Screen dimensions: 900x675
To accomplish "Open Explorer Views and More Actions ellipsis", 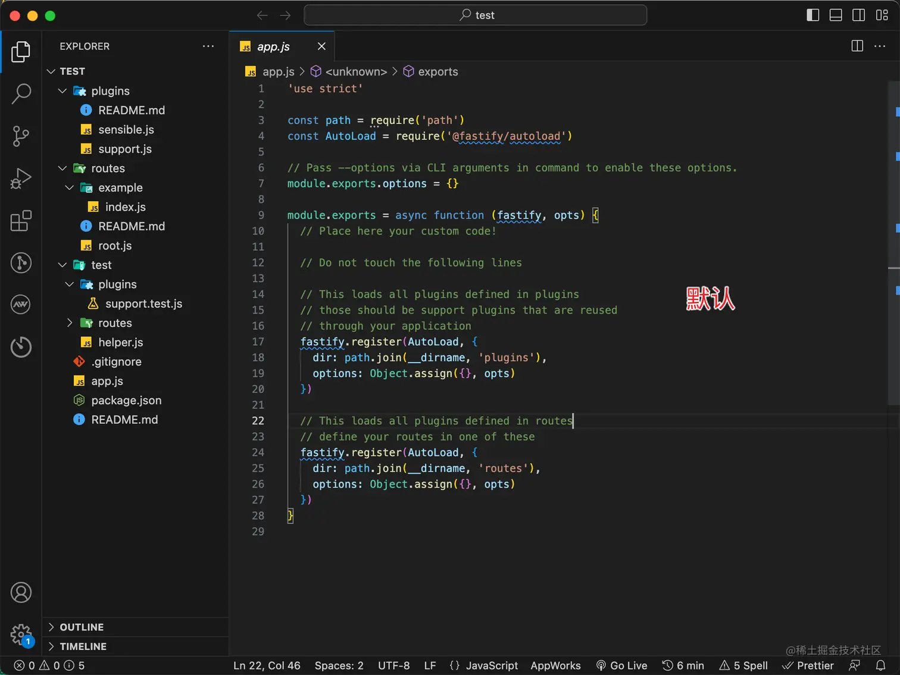I will [208, 46].
